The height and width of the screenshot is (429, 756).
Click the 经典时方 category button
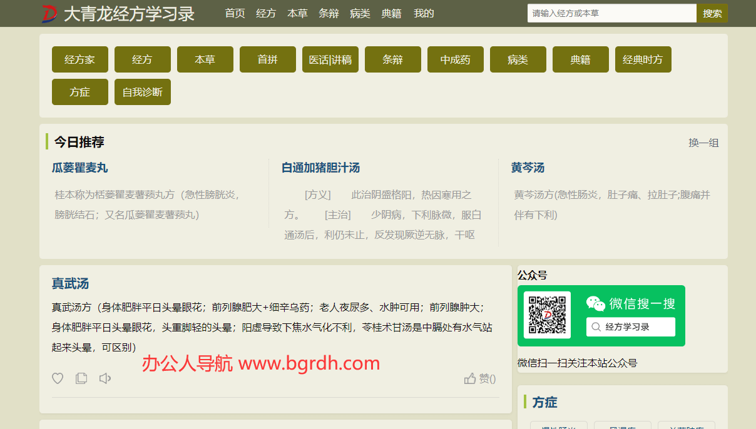coord(643,59)
